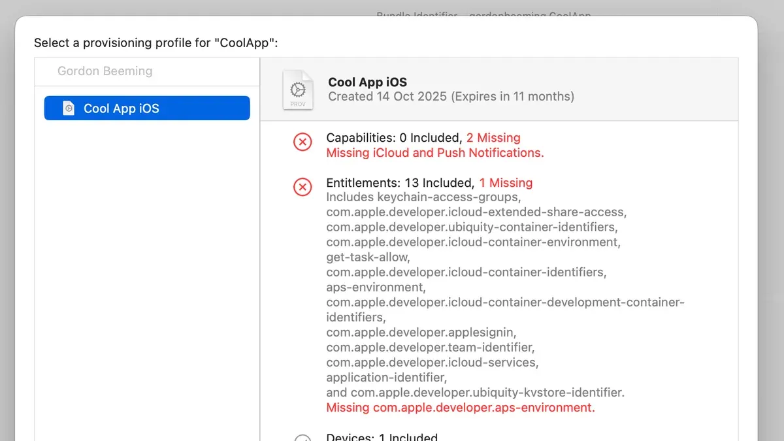784x441 pixels.
Task: Select the Cool App iOS profile row
Action: [x=147, y=108]
